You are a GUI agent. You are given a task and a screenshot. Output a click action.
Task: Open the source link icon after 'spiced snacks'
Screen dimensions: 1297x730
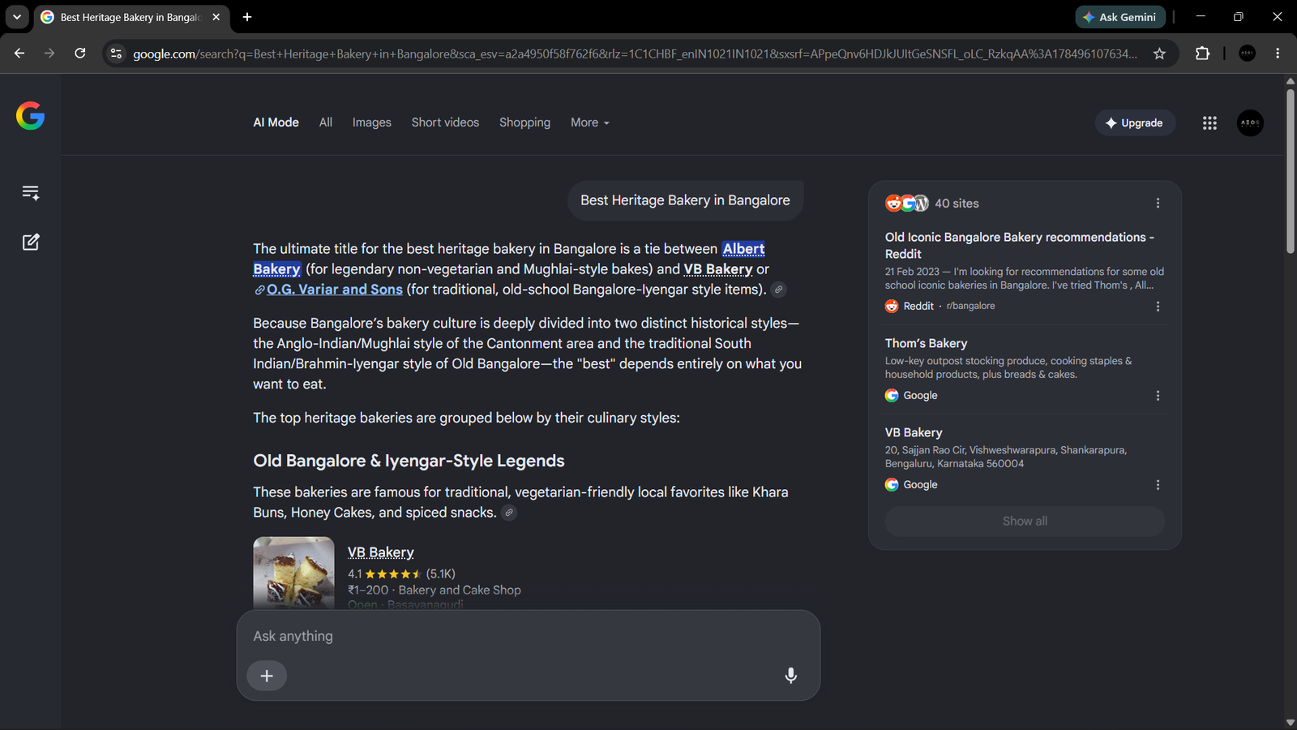(509, 513)
